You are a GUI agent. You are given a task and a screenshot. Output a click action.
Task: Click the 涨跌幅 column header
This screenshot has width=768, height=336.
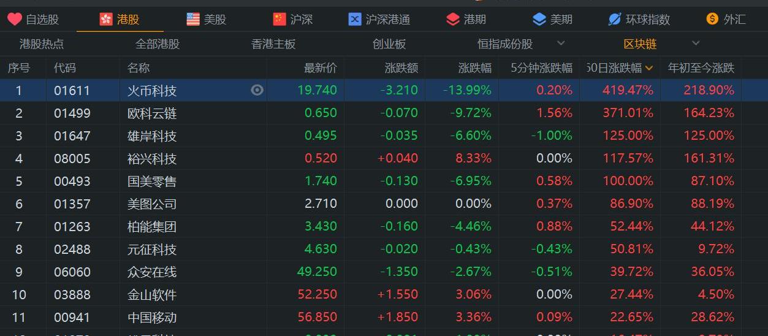click(474, 68)
